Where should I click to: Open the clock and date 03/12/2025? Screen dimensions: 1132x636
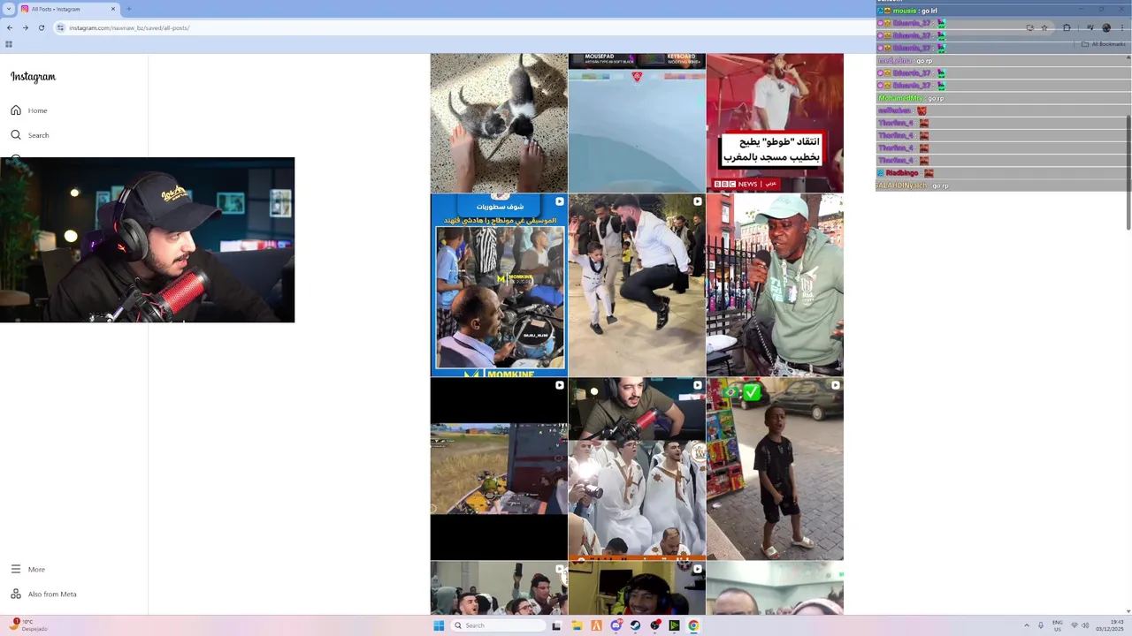(x=1110, y=625)
